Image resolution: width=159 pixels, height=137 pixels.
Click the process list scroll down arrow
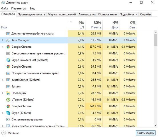156,125
